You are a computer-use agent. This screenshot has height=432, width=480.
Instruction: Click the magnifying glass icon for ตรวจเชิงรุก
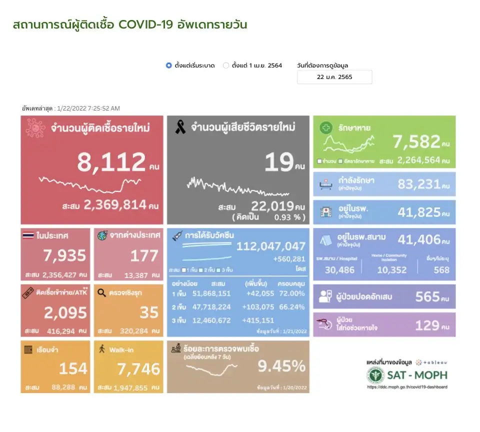point(101,293)
